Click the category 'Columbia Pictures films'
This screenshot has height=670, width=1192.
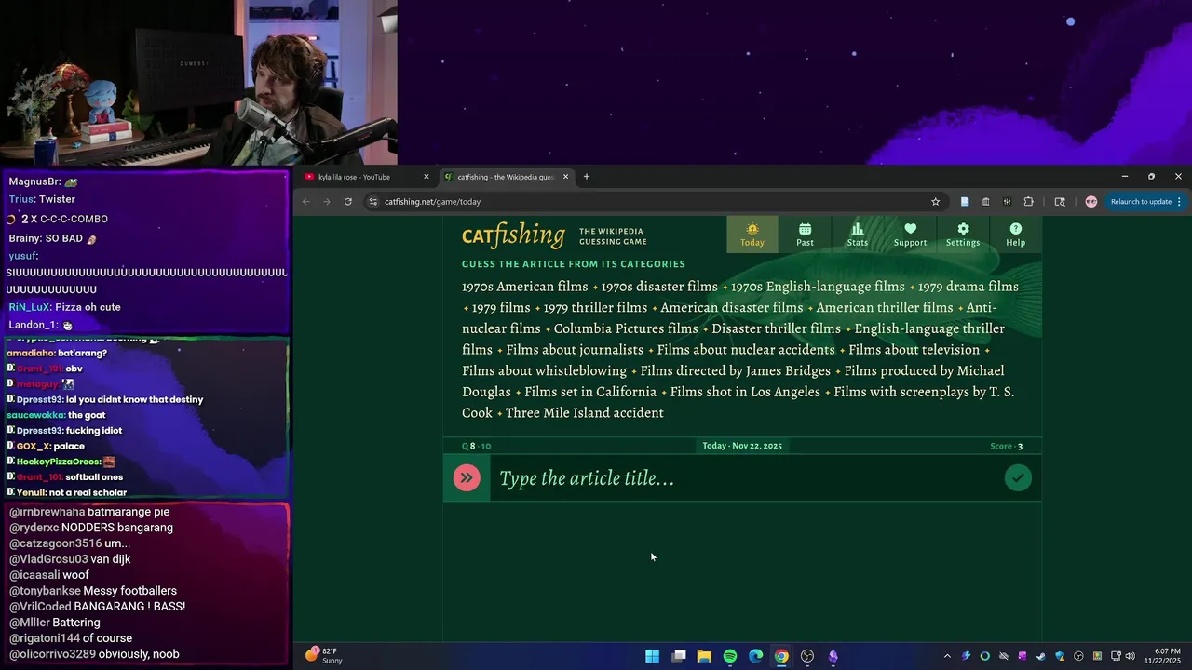coord(626,328)
